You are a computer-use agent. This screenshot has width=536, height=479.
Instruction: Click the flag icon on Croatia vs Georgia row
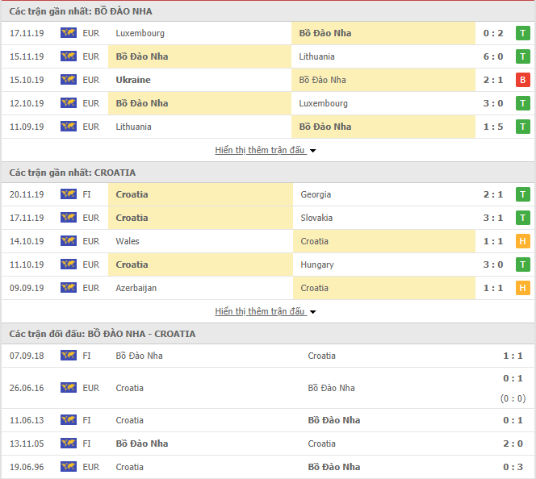point(69,194)
